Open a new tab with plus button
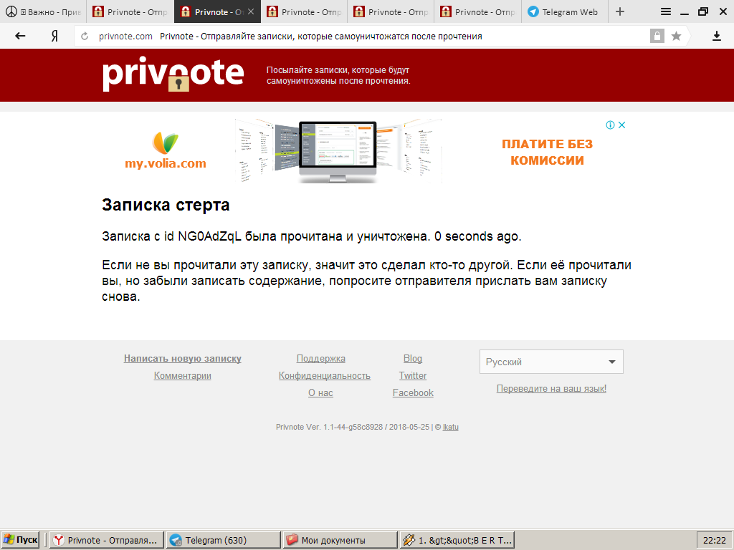The width and height of the screenshot is (734, 550). click(x=620, y=11)
